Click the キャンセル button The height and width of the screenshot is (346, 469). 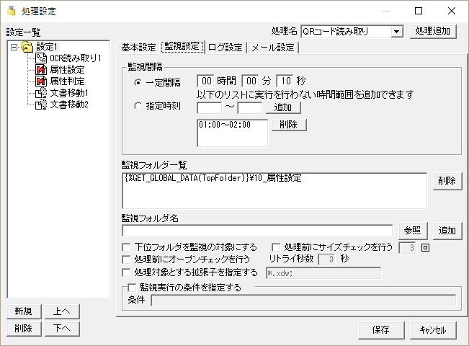pyautogui.click(x=433, y=330)
